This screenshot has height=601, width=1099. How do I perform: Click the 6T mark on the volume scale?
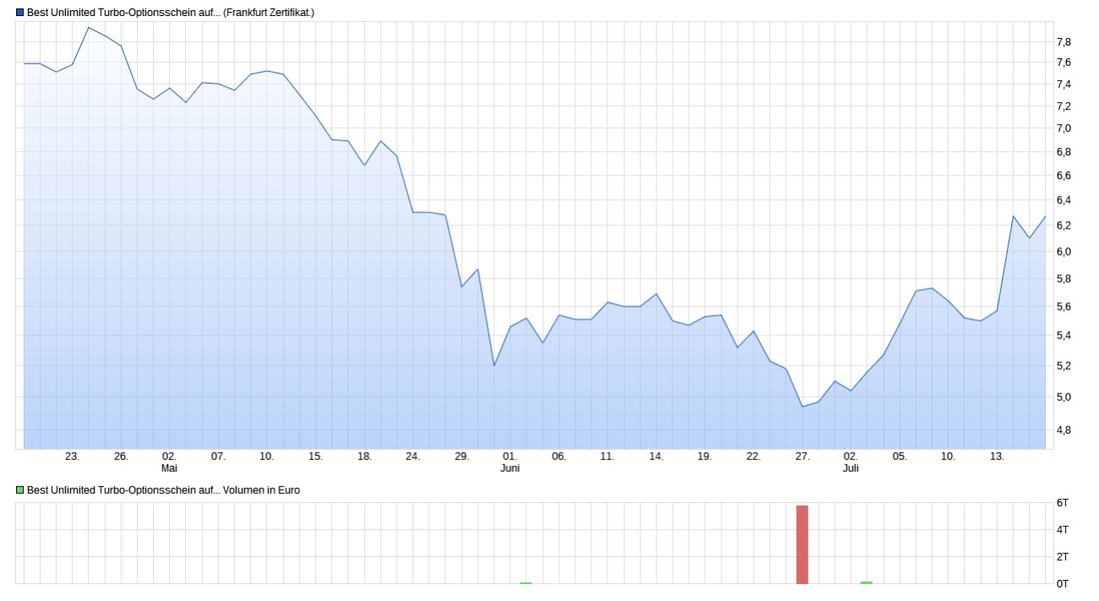tap(1064, 501)
